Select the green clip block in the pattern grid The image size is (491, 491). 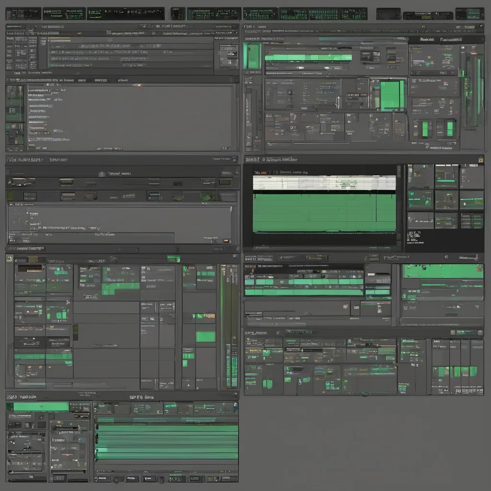tap(205, 337)
